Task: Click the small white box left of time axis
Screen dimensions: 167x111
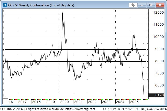Action: 5,102
